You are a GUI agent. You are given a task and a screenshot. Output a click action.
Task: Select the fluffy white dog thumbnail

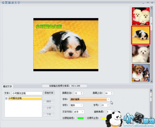click(x=141, y=54)
